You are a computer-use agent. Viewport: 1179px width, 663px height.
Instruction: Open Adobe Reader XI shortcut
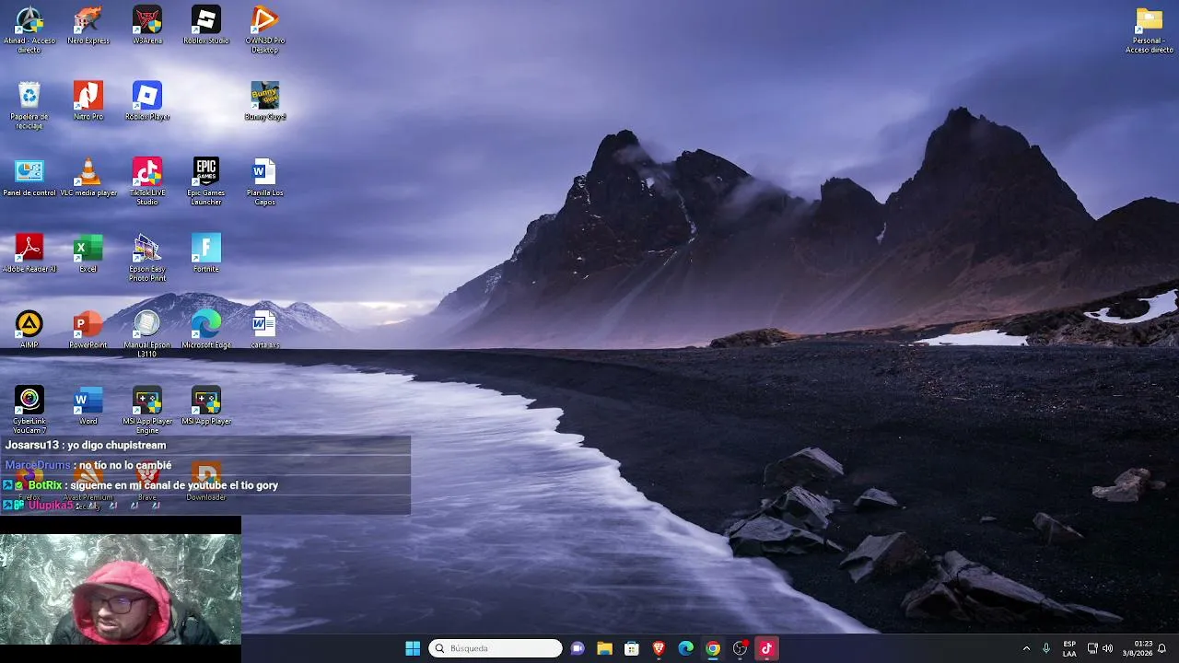pyautogui.click(x=29, y=253)
